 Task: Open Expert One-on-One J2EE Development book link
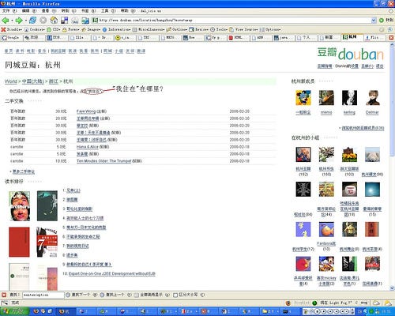112,274
